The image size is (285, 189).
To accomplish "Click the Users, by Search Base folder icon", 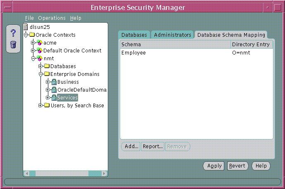I will pos(47,105).
